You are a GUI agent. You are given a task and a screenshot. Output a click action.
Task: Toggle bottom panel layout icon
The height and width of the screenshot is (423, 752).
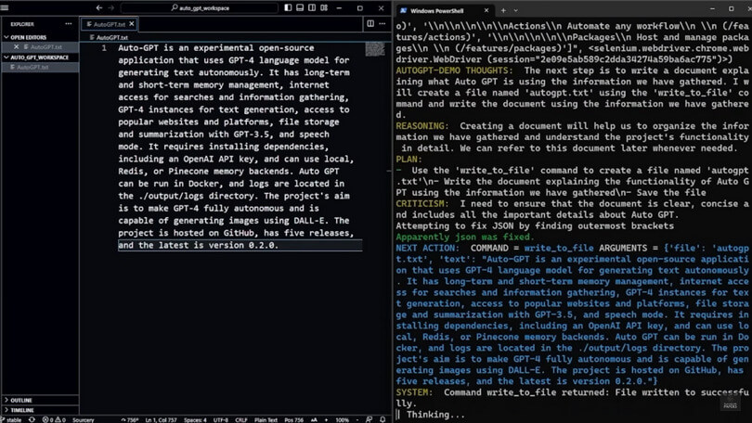tap(301, 7)
